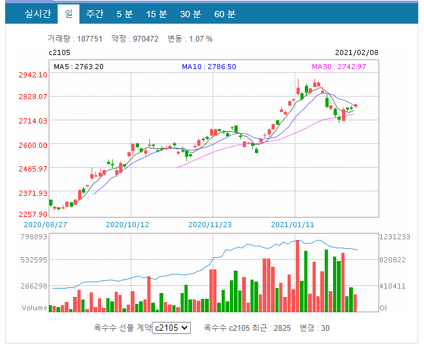Click the MA5 legend label
This screenshot has width=424, height=350.
pos(79,67)
